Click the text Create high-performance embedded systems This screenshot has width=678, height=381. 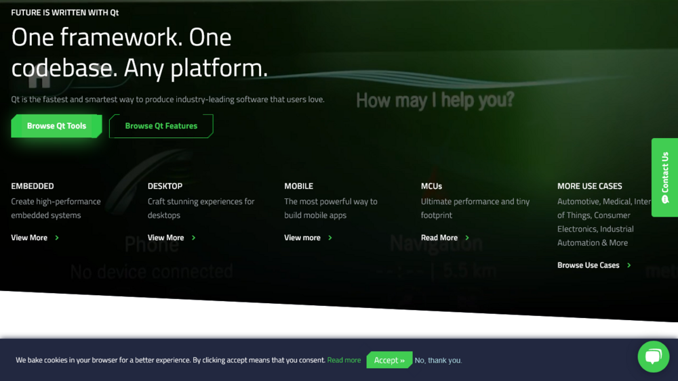coord(56,208)
